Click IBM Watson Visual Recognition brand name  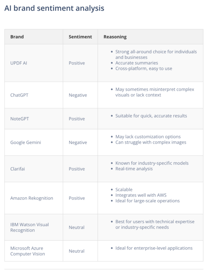[30, 227]
